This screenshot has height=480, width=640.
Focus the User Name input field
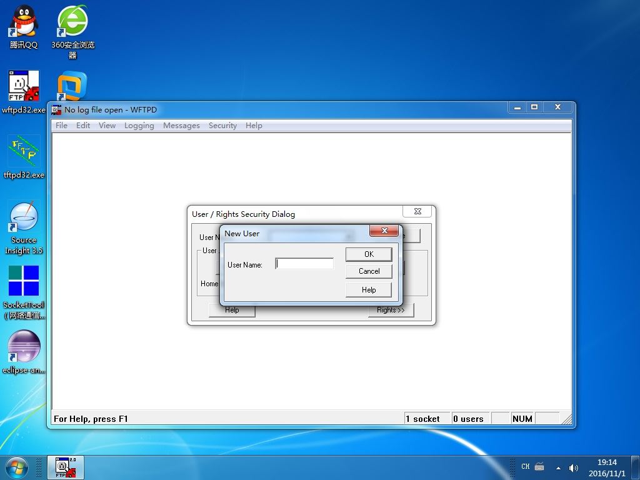point(304,264)
